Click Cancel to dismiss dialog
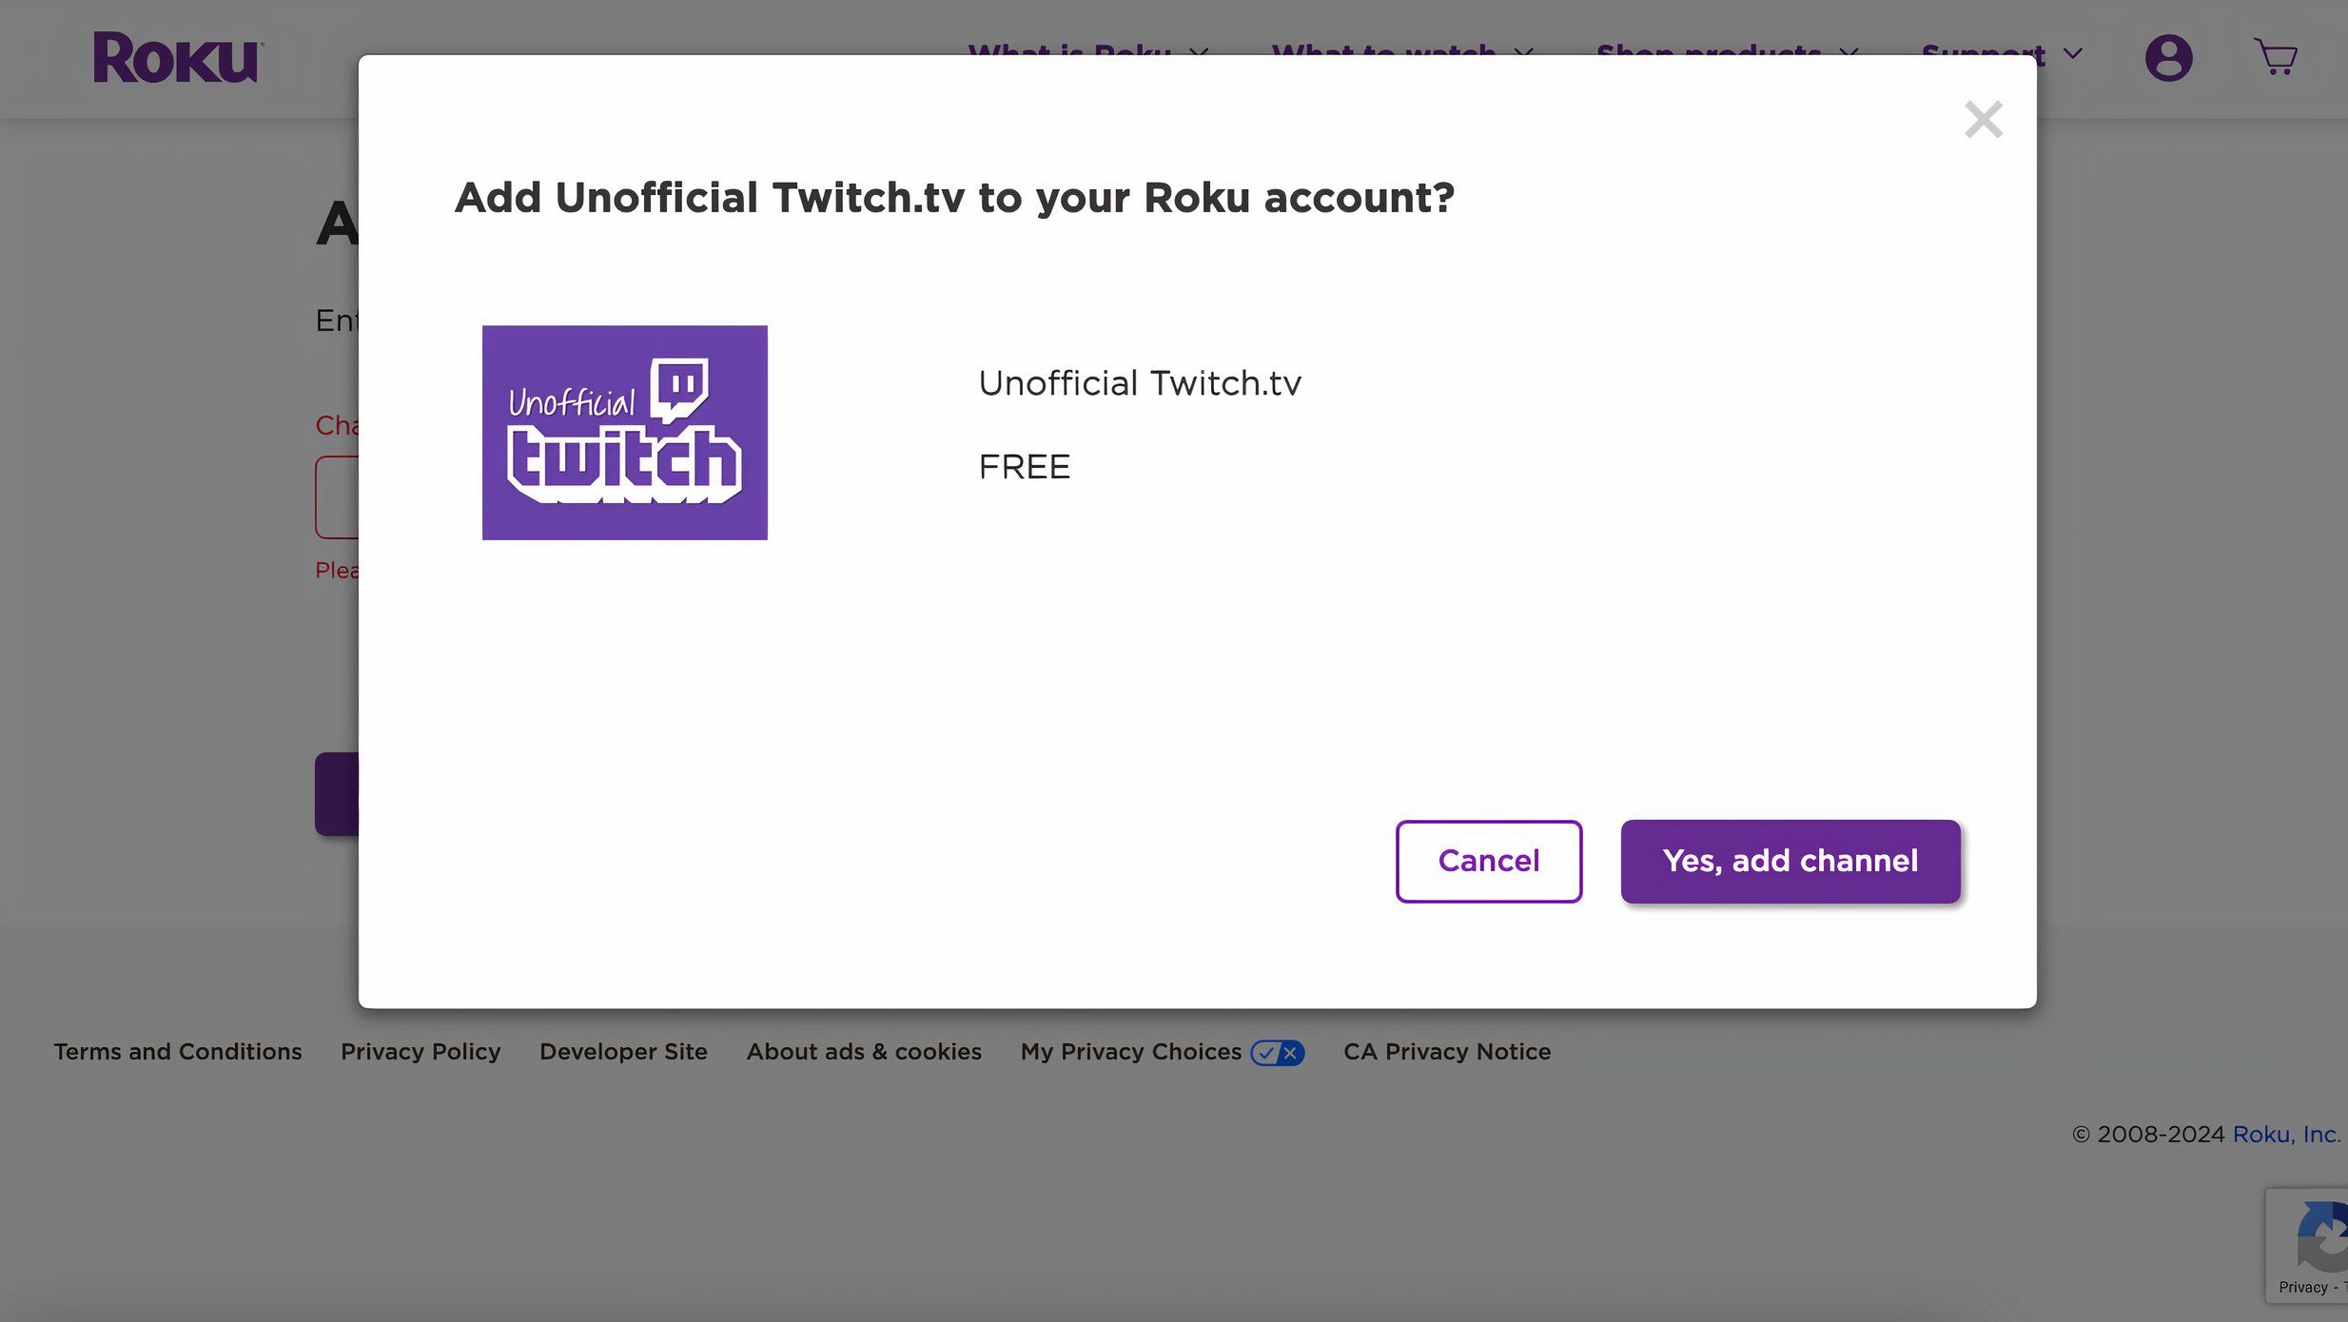The image size is (2348, 1322). [x=1489, y=861]
